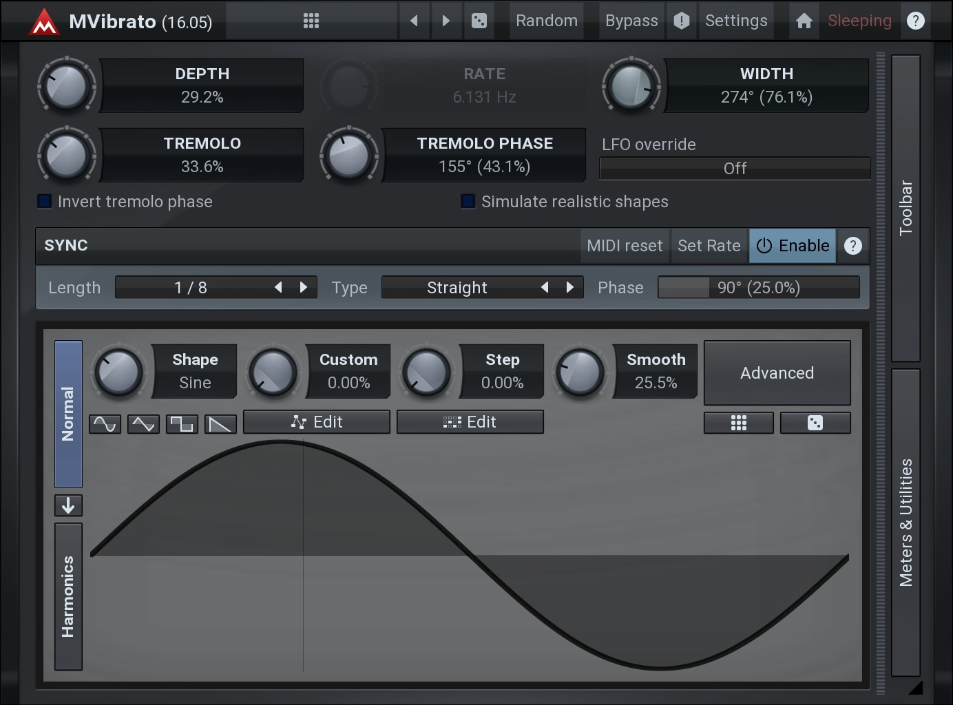953x705 pixels.
Task: Select the previous sync Type arrow
Action: point(545,287)
